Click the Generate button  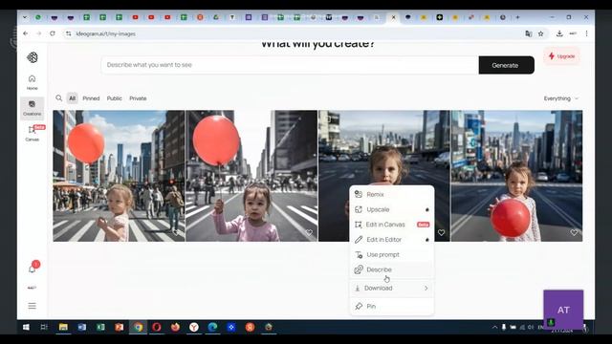point(506,65)
